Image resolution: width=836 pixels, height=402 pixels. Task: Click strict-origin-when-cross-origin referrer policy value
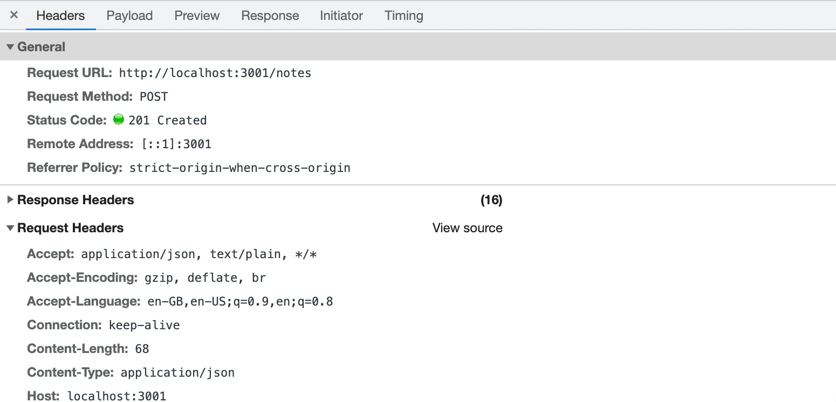click(240, 168)
